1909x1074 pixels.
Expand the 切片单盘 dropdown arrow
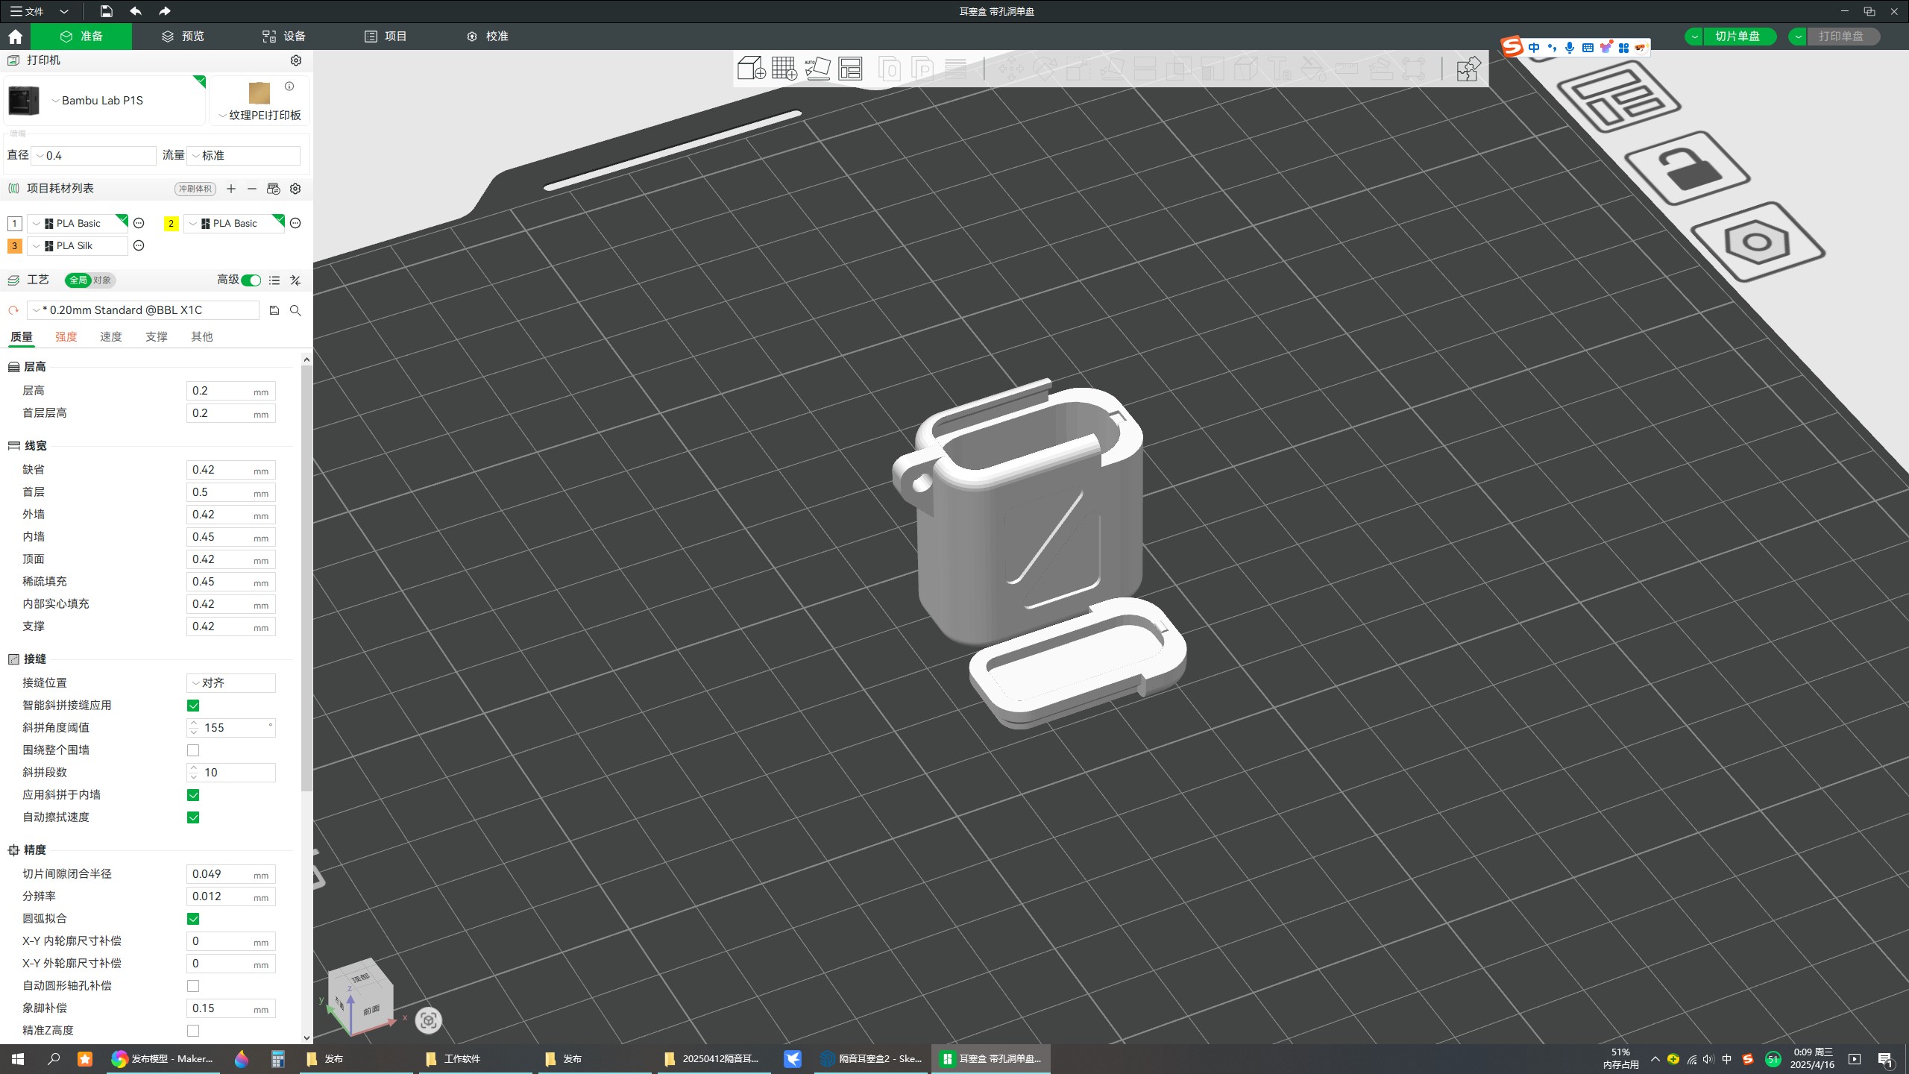coord(1694,37)
